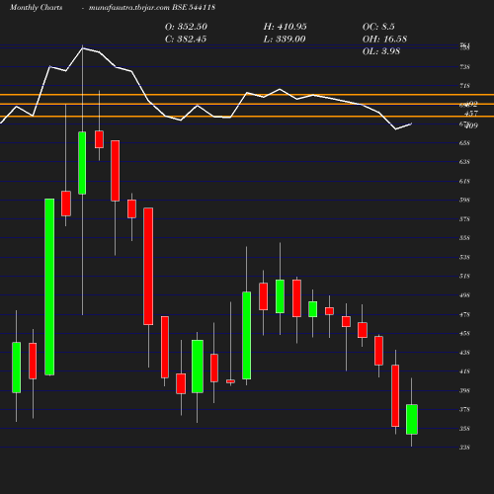Click the 658 price axis label
The width and height of the screenshot is (494, 494).
464,143
